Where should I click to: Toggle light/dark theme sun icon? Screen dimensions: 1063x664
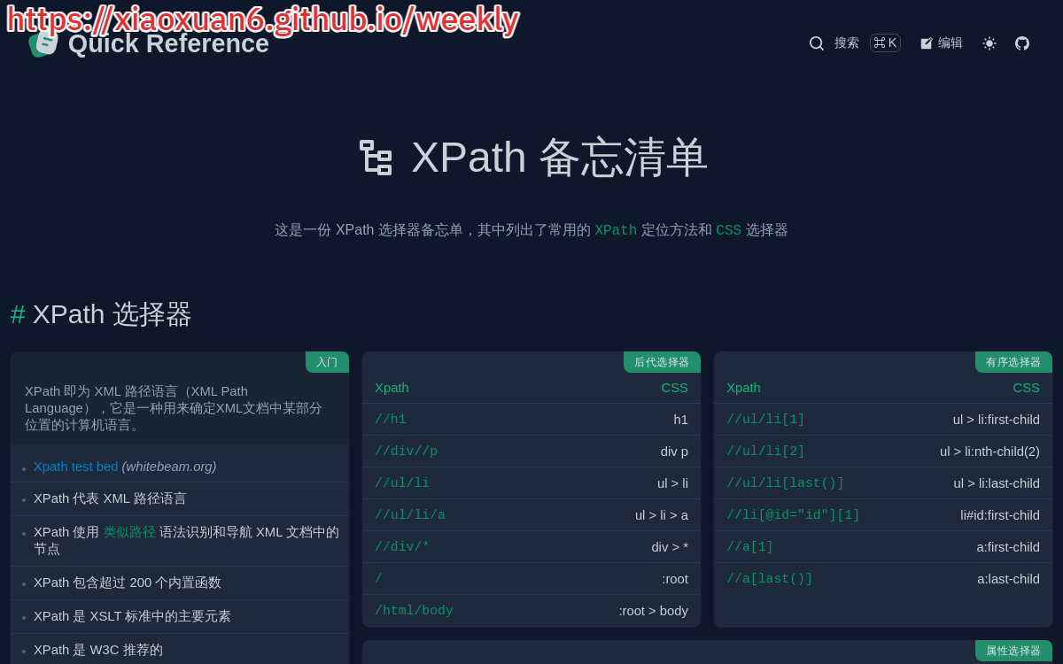tap(989, 43)
